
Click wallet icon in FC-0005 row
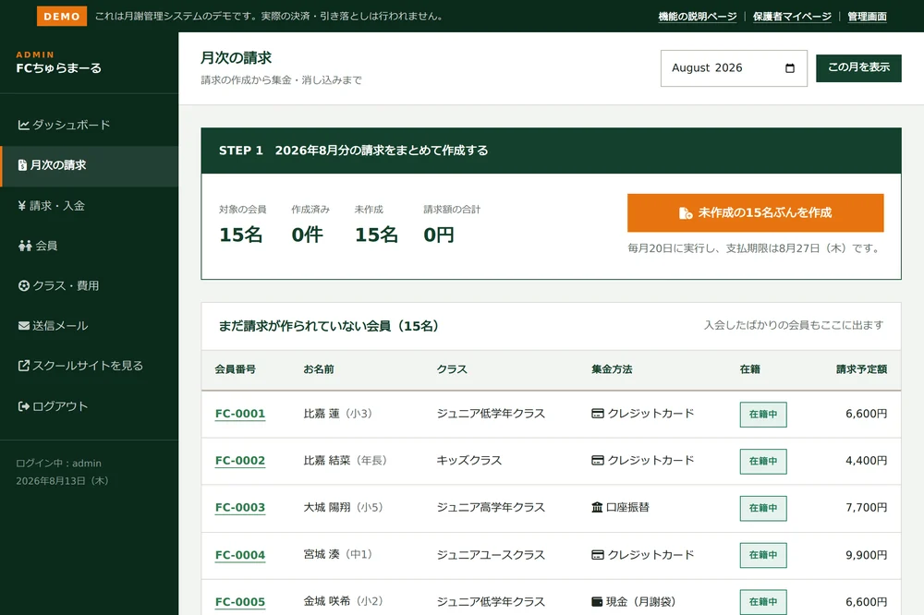tap(597, 601)
